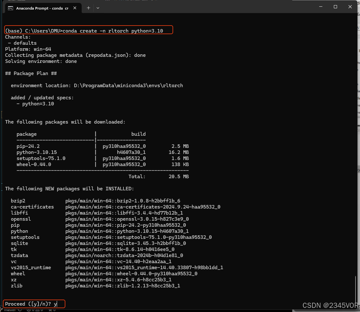360x312 pixels.
Task: Click the '- python=3.10' spec line
Action: pyautogui.click(x=35, y=104)
